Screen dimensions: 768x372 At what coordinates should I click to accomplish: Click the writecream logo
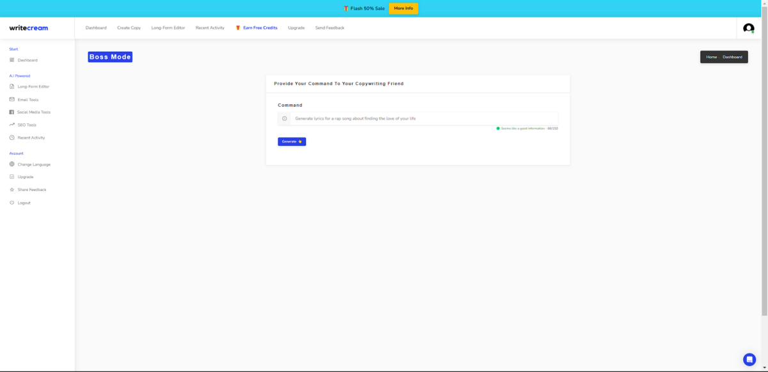29,28
